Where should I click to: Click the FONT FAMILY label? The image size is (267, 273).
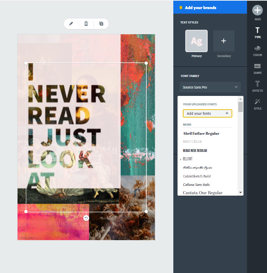[x=190, y=76]
